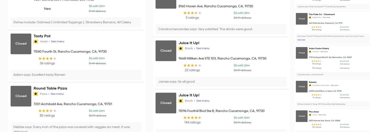This screenshot has height=132, width=371.
Task: Click Round Table Pizza's Closed thumbnail
Action: coord(21,96)
